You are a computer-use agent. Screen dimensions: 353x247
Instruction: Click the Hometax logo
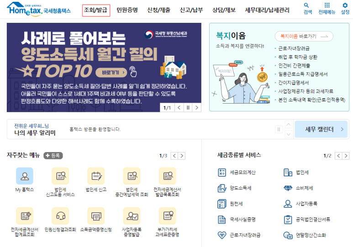pos(39,9)
